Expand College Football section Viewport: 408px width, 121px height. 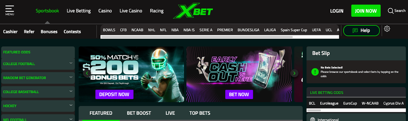38,64
